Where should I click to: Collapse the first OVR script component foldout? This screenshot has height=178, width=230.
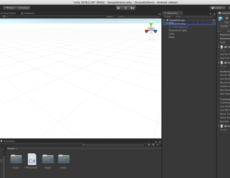(x=219, y=47)
